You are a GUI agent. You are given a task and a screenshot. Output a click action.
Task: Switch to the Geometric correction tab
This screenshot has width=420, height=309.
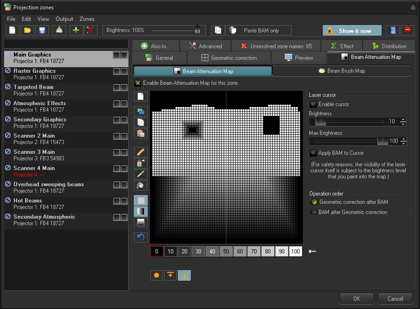[229, 58]
